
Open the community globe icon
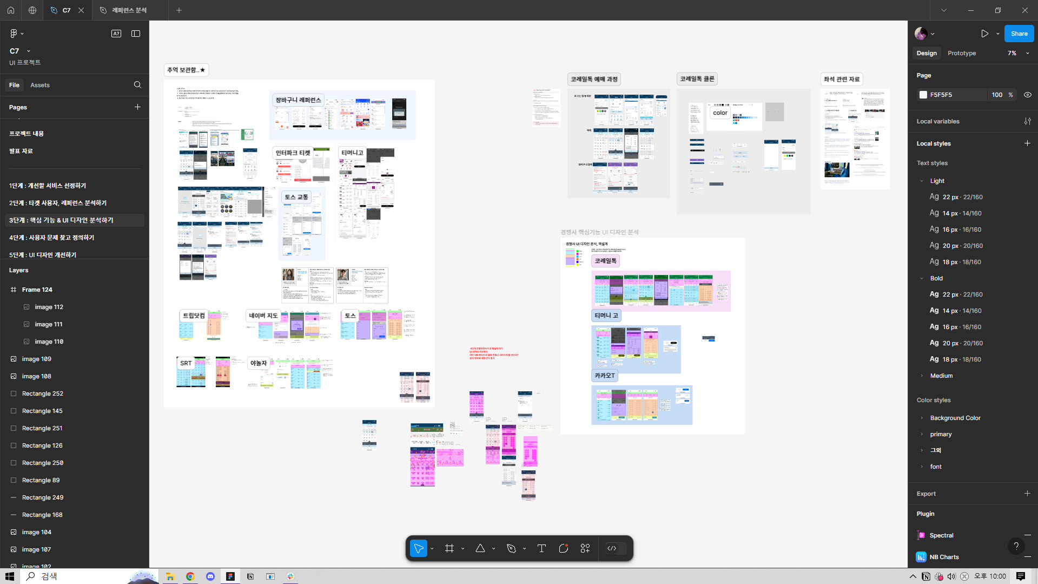pos(32,10)
